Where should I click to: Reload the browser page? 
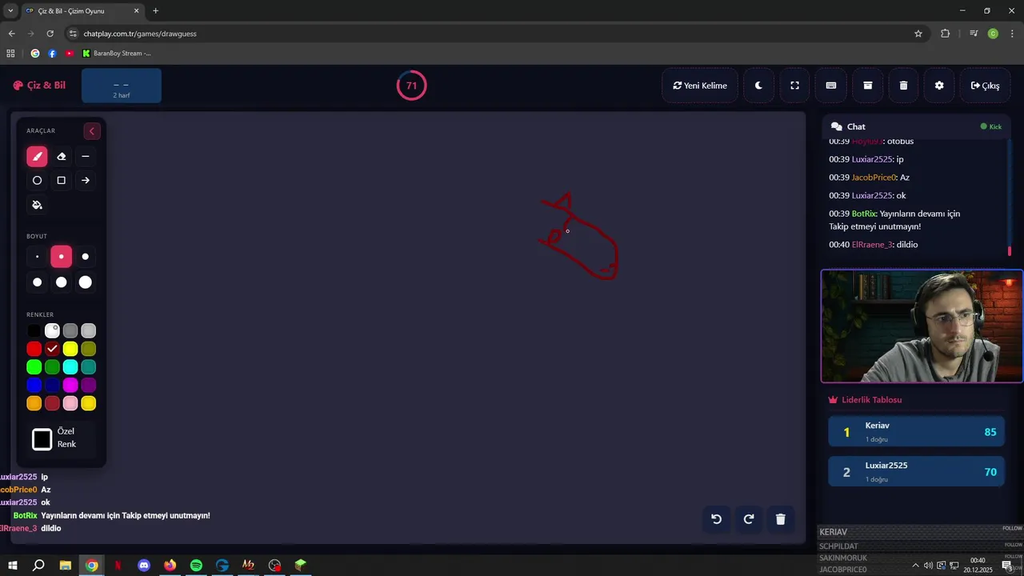point(50,34)
